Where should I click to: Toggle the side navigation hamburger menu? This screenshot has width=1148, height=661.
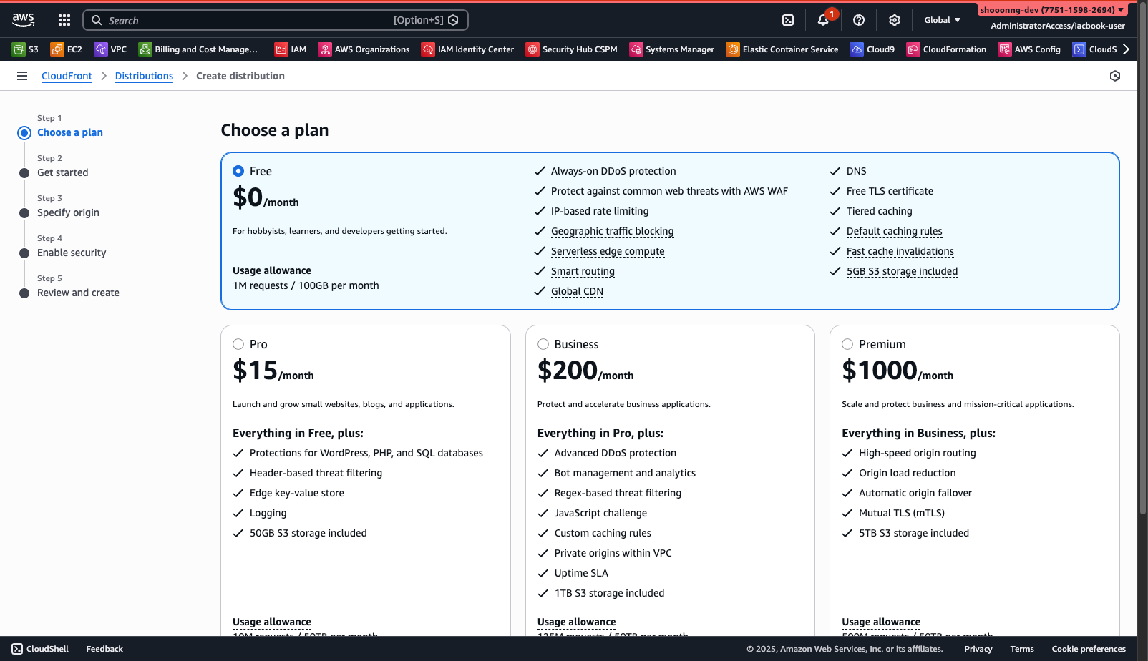(22, 76)
